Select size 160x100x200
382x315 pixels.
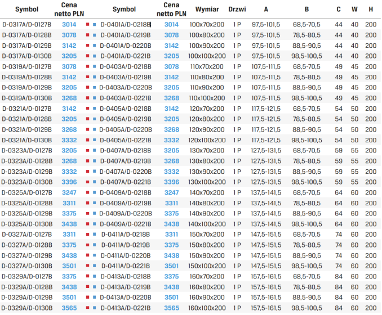click(207, 308)
